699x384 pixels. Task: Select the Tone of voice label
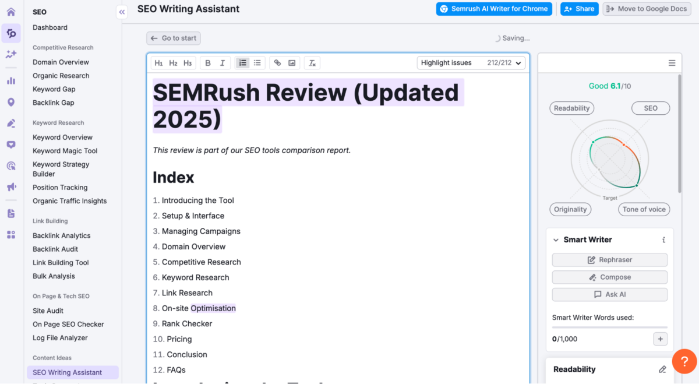coord(644,209)
